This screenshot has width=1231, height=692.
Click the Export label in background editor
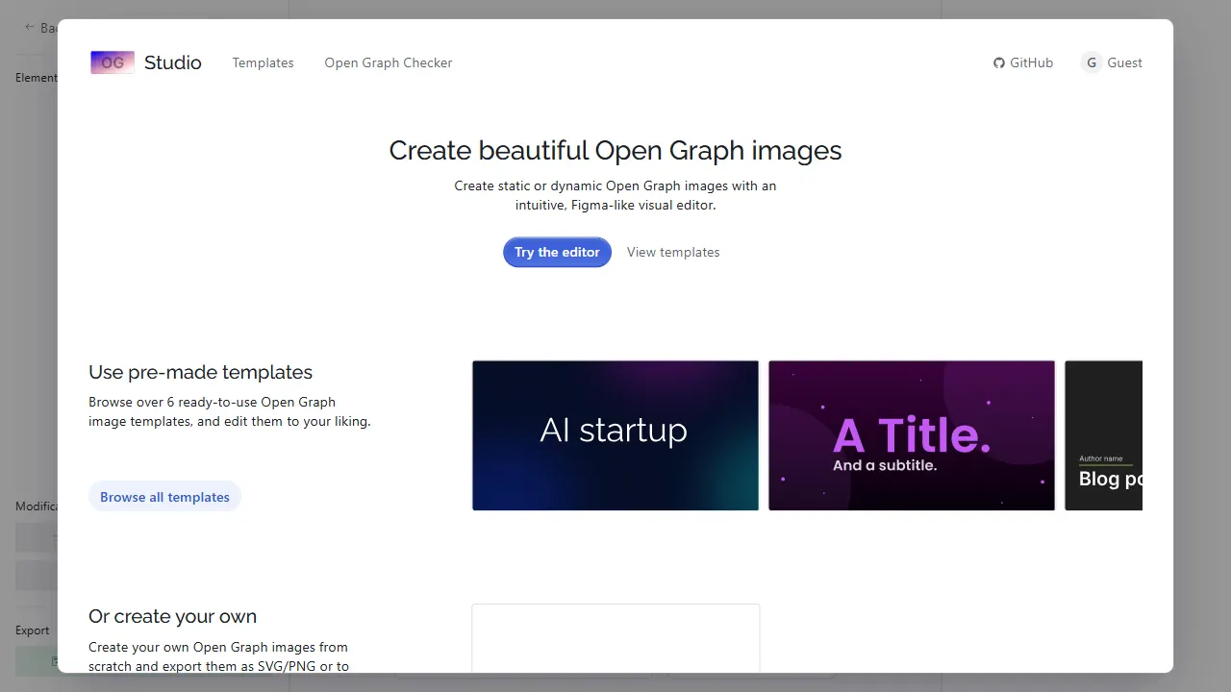(x=32, y=630)
